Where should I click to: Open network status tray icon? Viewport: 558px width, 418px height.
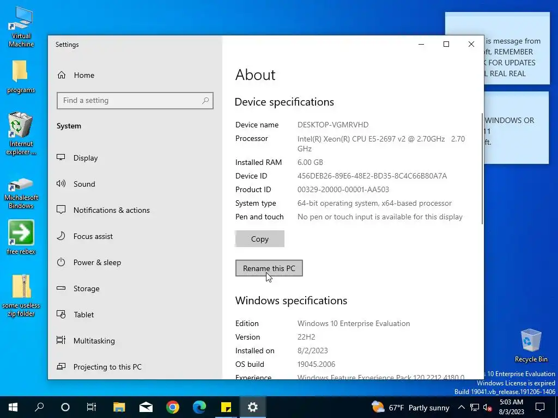[475, 407]
